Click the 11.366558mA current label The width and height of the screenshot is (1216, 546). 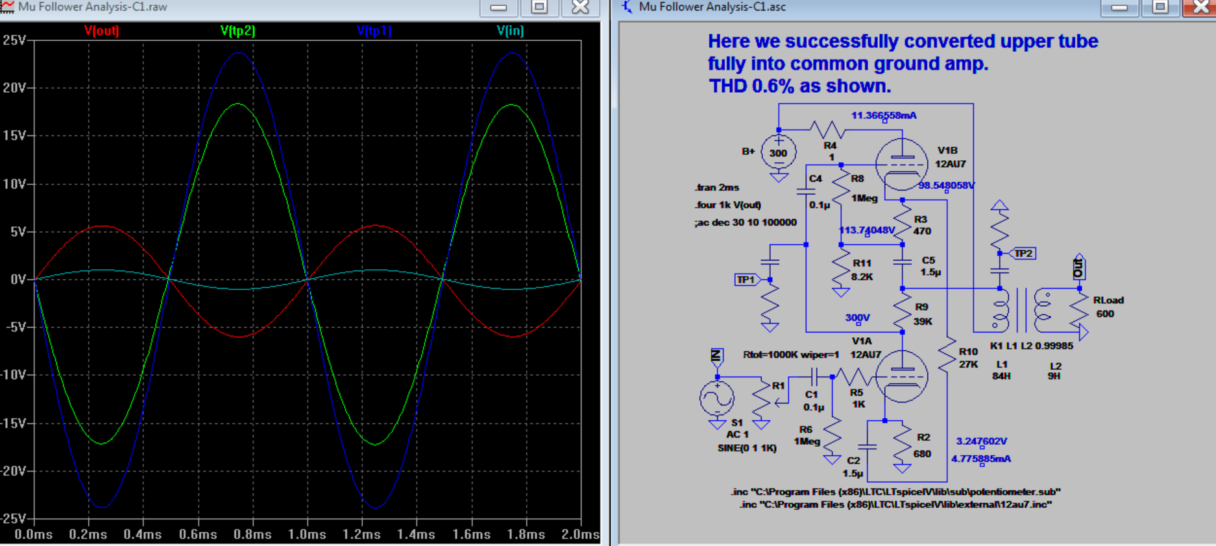(x=884, y=115)
